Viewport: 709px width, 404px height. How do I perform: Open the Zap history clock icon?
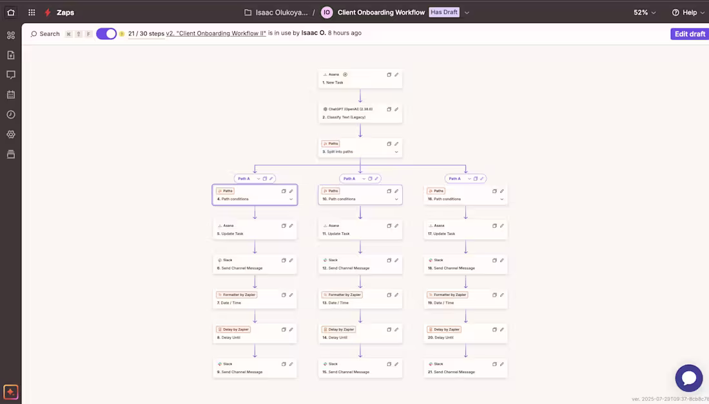tap(10, 114)
